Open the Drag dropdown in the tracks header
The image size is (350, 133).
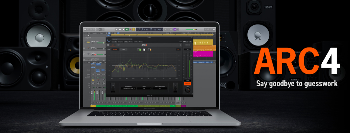click(189, 33)
